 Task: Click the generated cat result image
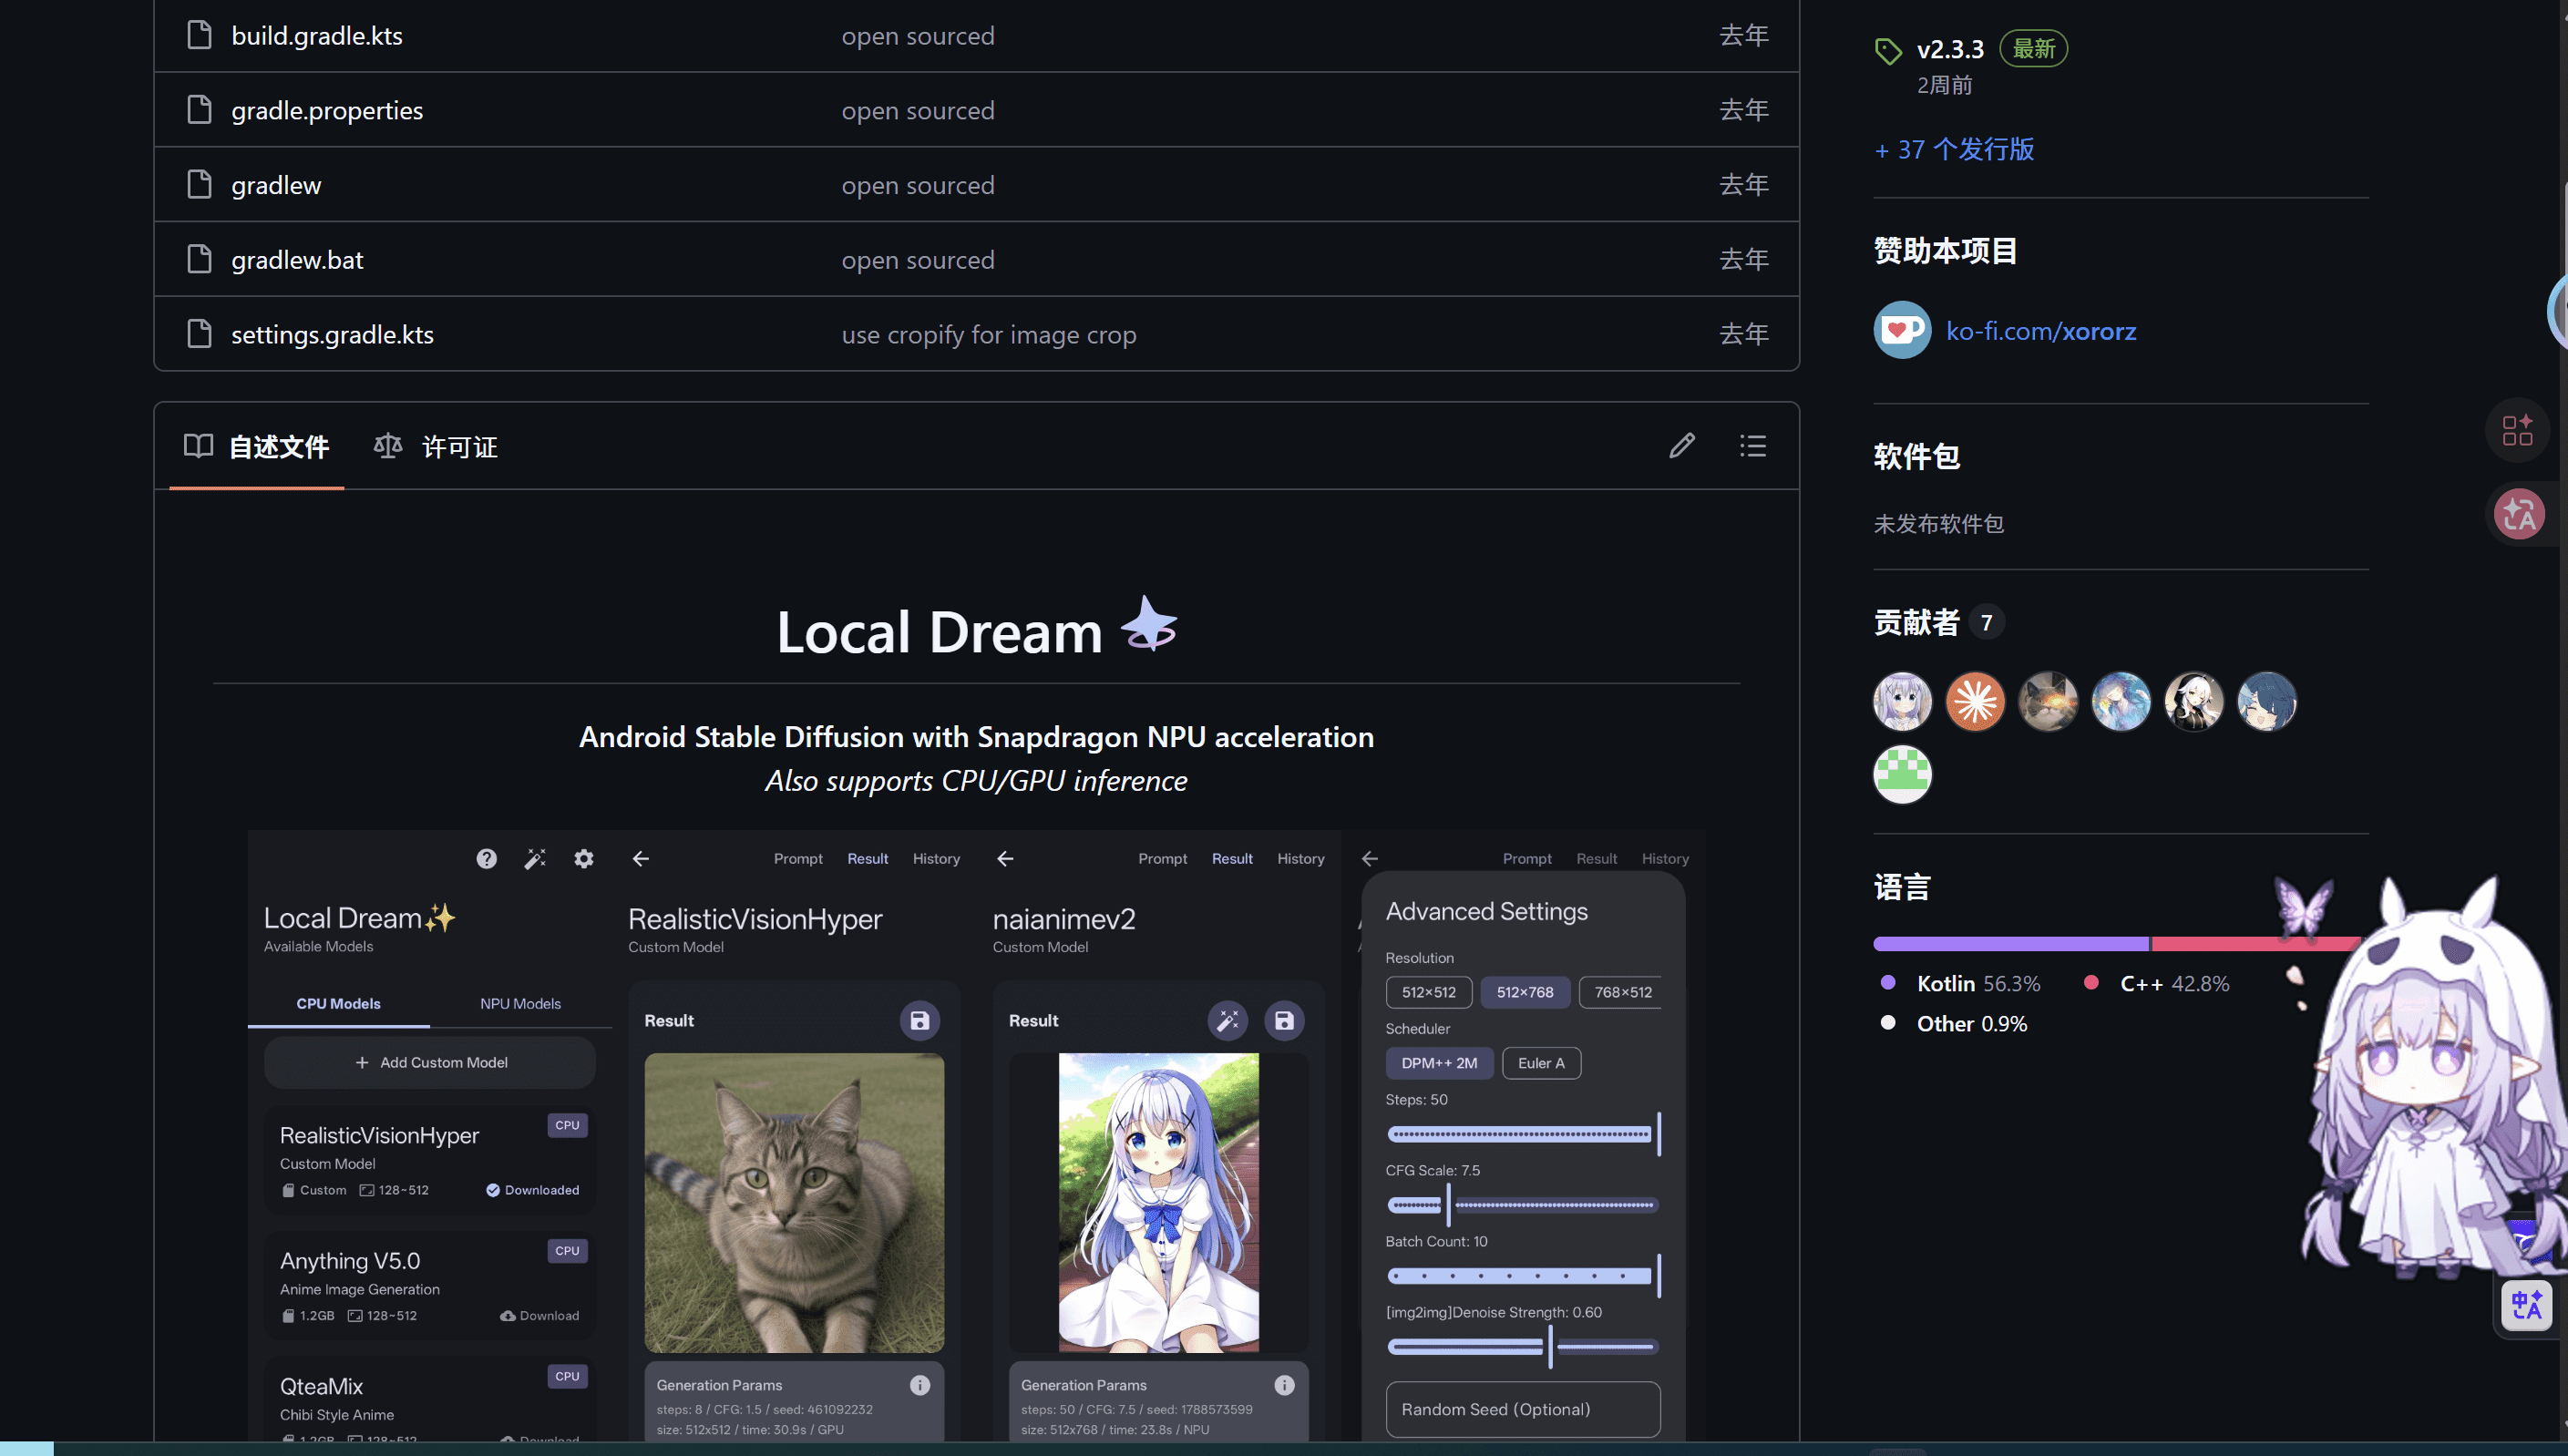coord(794,1203)
